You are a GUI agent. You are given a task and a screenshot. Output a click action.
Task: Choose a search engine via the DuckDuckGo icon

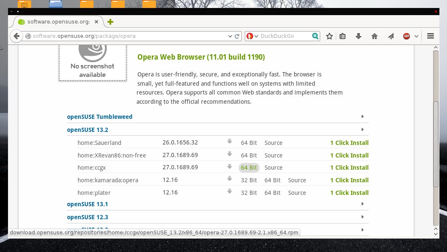click(250, 36)
